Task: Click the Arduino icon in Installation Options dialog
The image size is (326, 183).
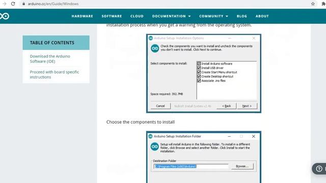Action: [x=155, y=48]
